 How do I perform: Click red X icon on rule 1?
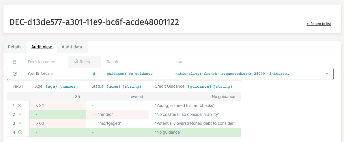(x=20, y=105)
